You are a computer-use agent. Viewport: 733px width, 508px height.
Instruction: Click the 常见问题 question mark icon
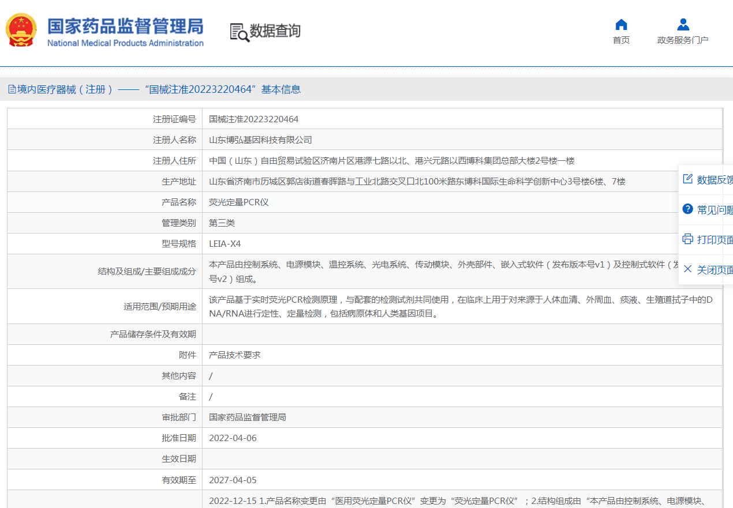point(687,209)
